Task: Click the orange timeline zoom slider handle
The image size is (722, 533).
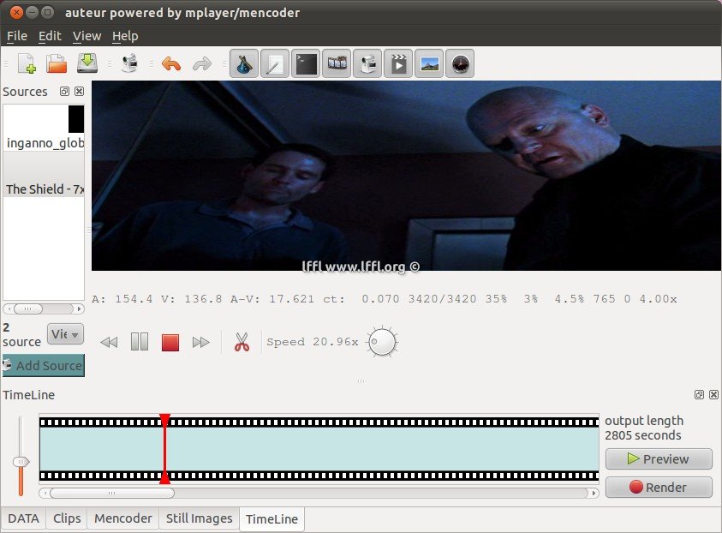Action: [21, 462]
